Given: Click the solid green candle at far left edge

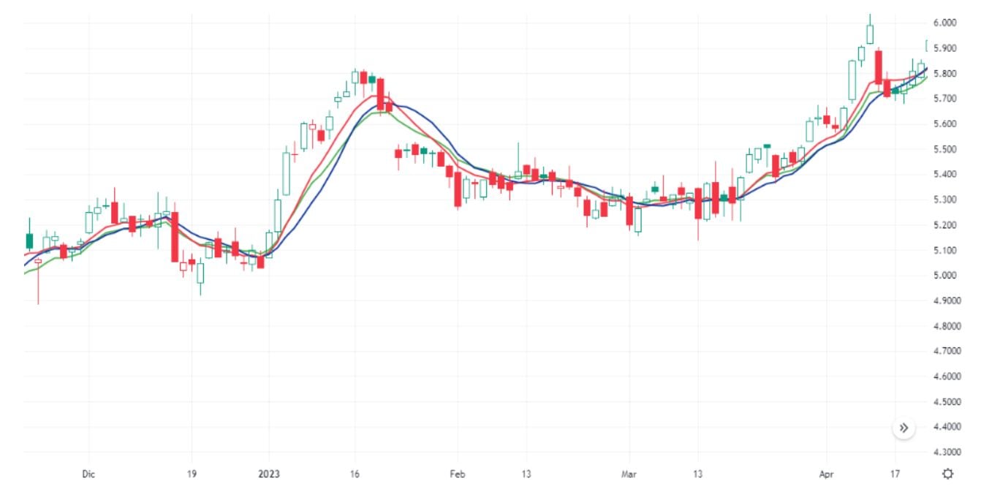Looking at the screenshot, I should pos(29,240).
